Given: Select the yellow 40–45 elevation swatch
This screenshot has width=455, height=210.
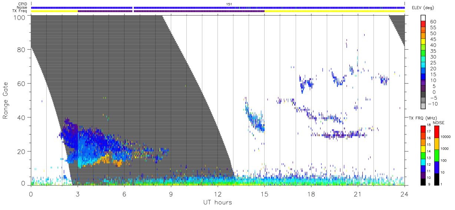Looking at the screenshot, I should 423,42.
